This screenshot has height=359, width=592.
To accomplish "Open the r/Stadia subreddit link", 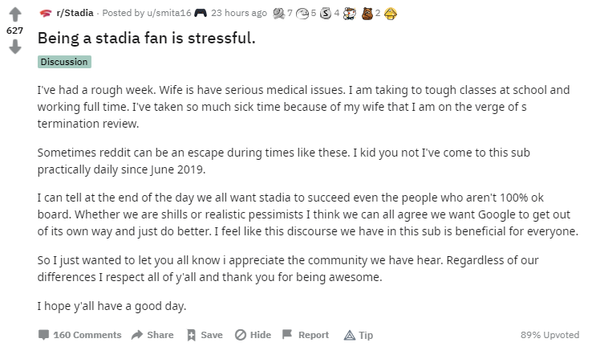I will (x=75, y=13).
